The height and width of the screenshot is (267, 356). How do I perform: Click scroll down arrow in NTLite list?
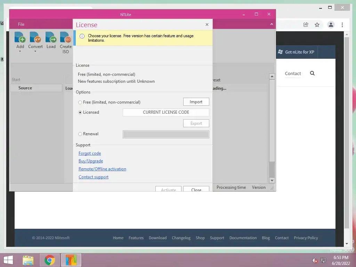pyautogui.click(x=272, y=180)
